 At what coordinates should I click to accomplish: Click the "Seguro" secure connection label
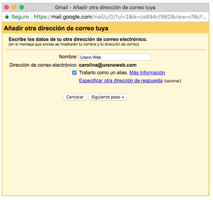[20, 17]
